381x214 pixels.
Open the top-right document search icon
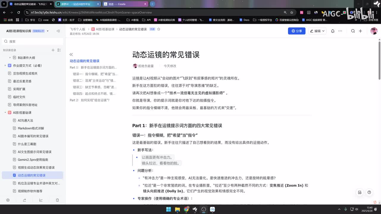click(353, 31)
